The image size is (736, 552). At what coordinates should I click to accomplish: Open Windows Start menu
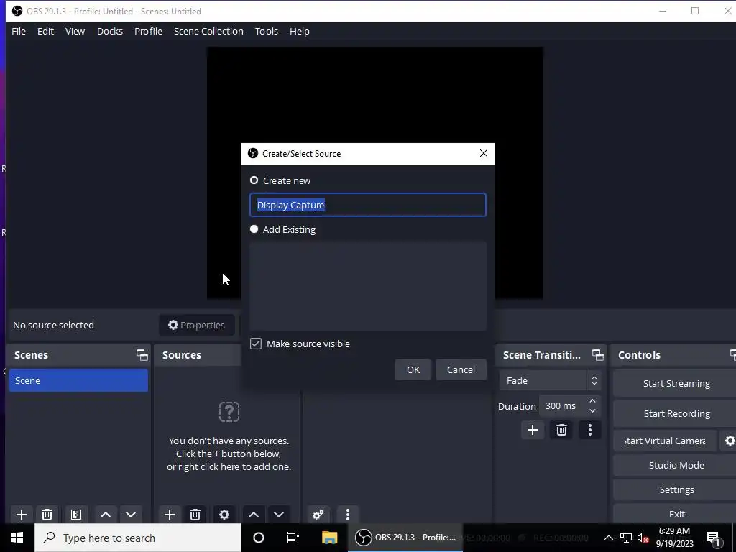17,538
